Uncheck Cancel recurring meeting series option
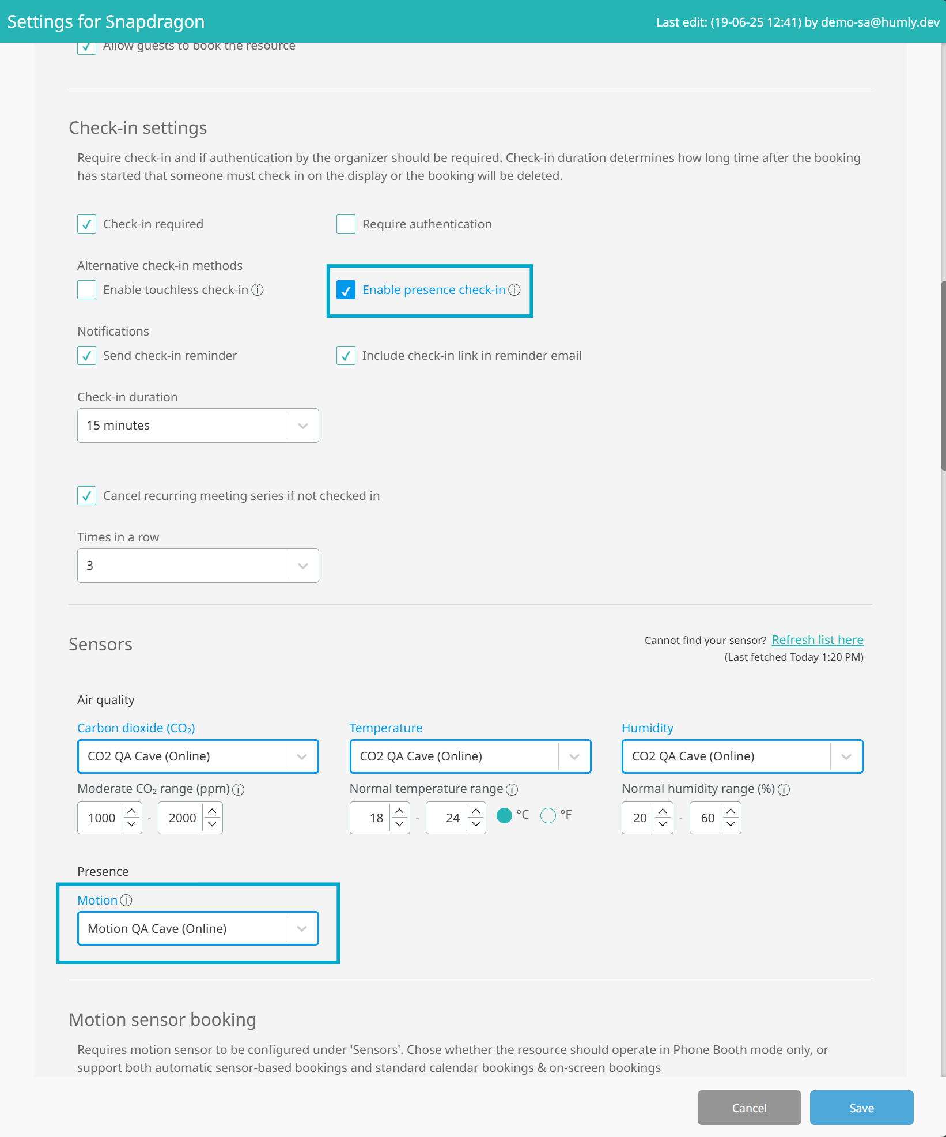This screenshot has height=1137, width=946. [x=87, y=496]
